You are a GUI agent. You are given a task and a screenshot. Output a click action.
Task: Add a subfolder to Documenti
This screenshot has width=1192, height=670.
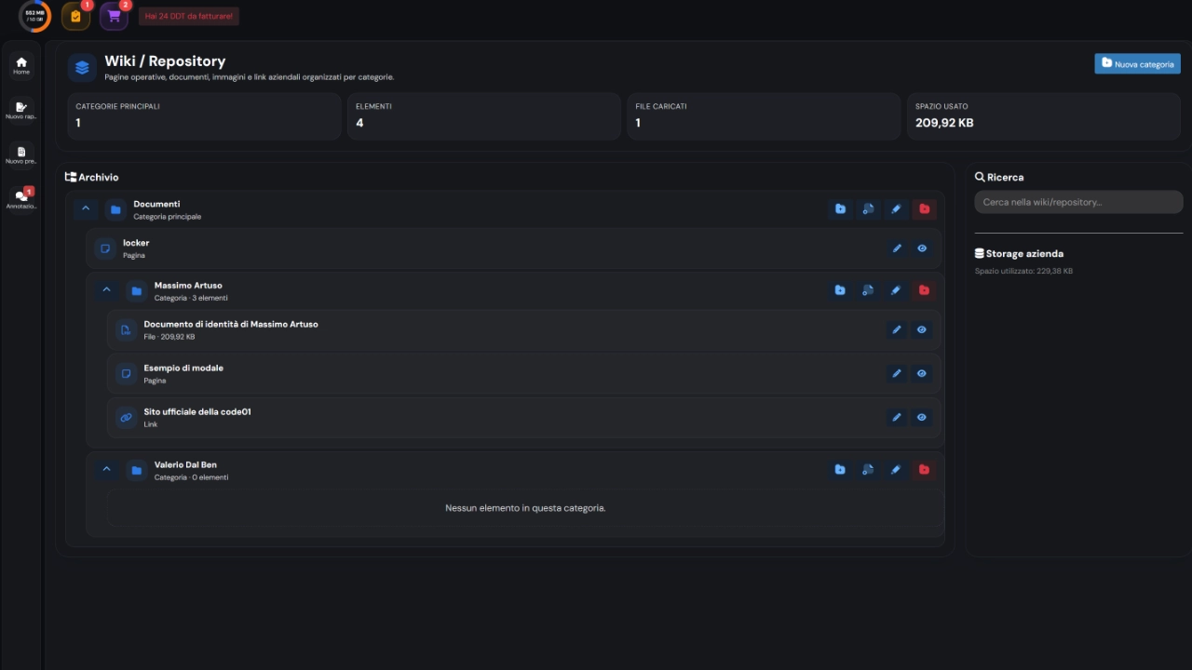tap(840, 209)
